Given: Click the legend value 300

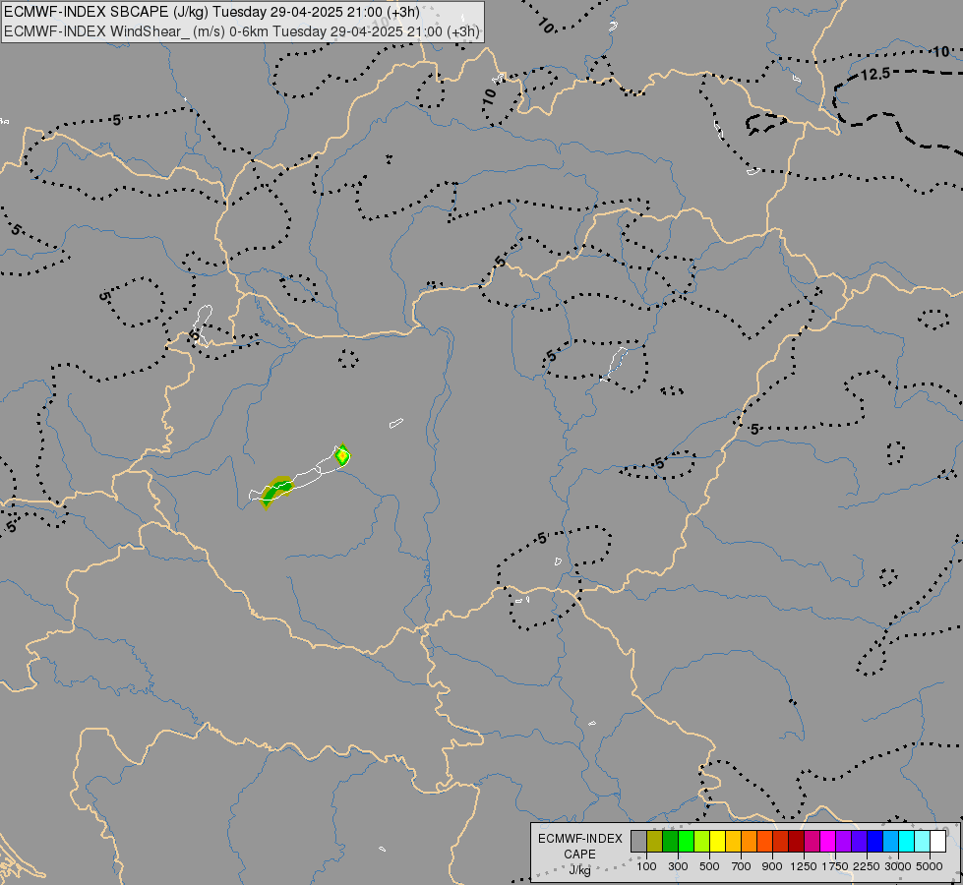Looking at the screenshot, I should 678,866.
